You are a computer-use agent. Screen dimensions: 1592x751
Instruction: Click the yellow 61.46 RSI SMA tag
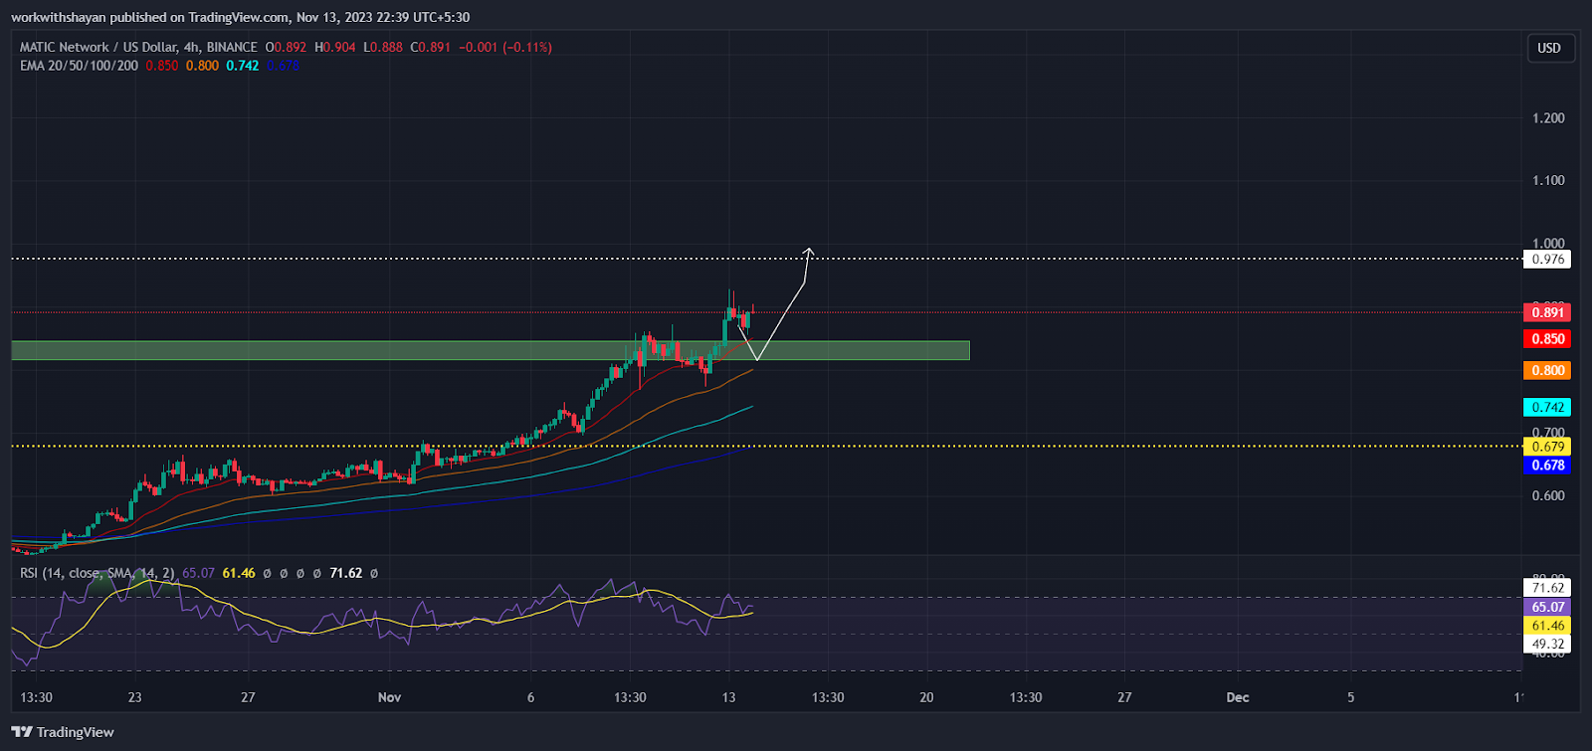click(1547, 626)
